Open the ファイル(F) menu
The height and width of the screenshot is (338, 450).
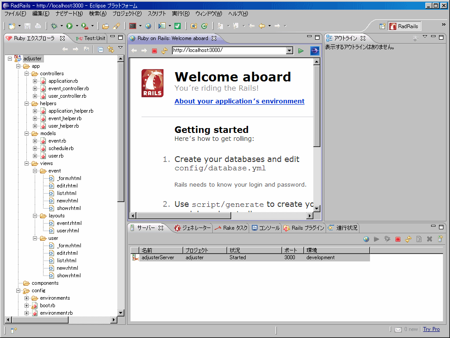tap(15, 14)
